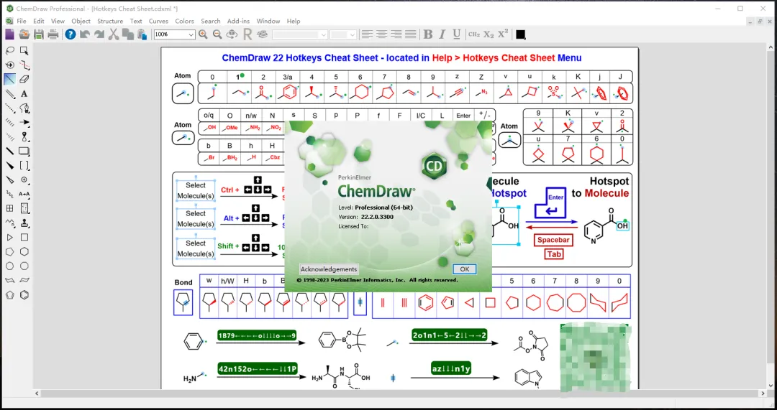The height and width of the screenshot is (410, 777).
Task: Choose the Structure Perspective rotate tool
Action: [10, 65]
